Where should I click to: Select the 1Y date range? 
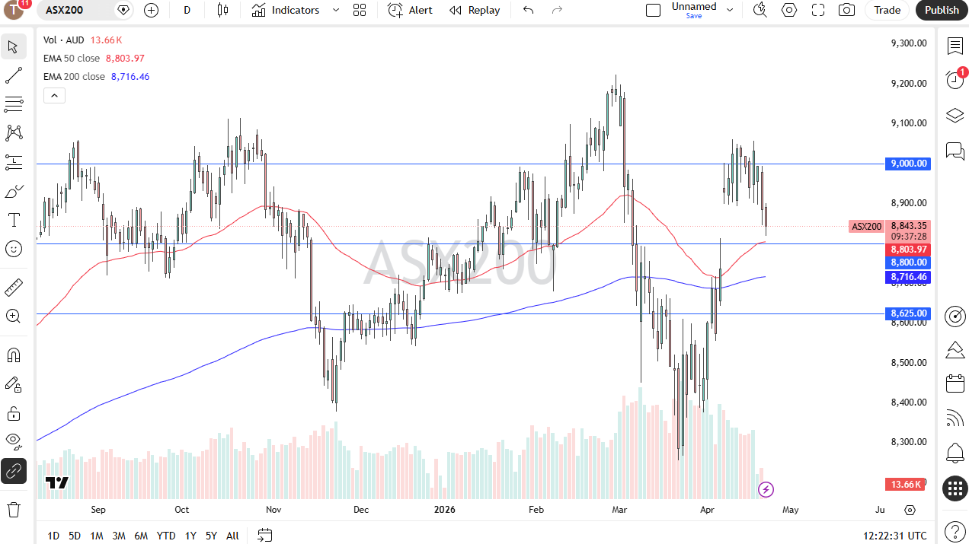point(190,536)
